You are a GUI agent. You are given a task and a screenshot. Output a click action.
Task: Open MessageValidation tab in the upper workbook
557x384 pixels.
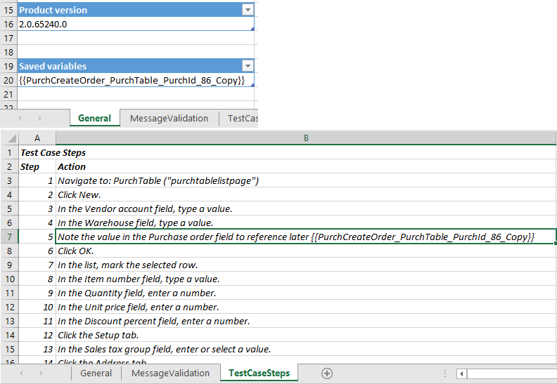pyautogui.click(x=169, y=119)
